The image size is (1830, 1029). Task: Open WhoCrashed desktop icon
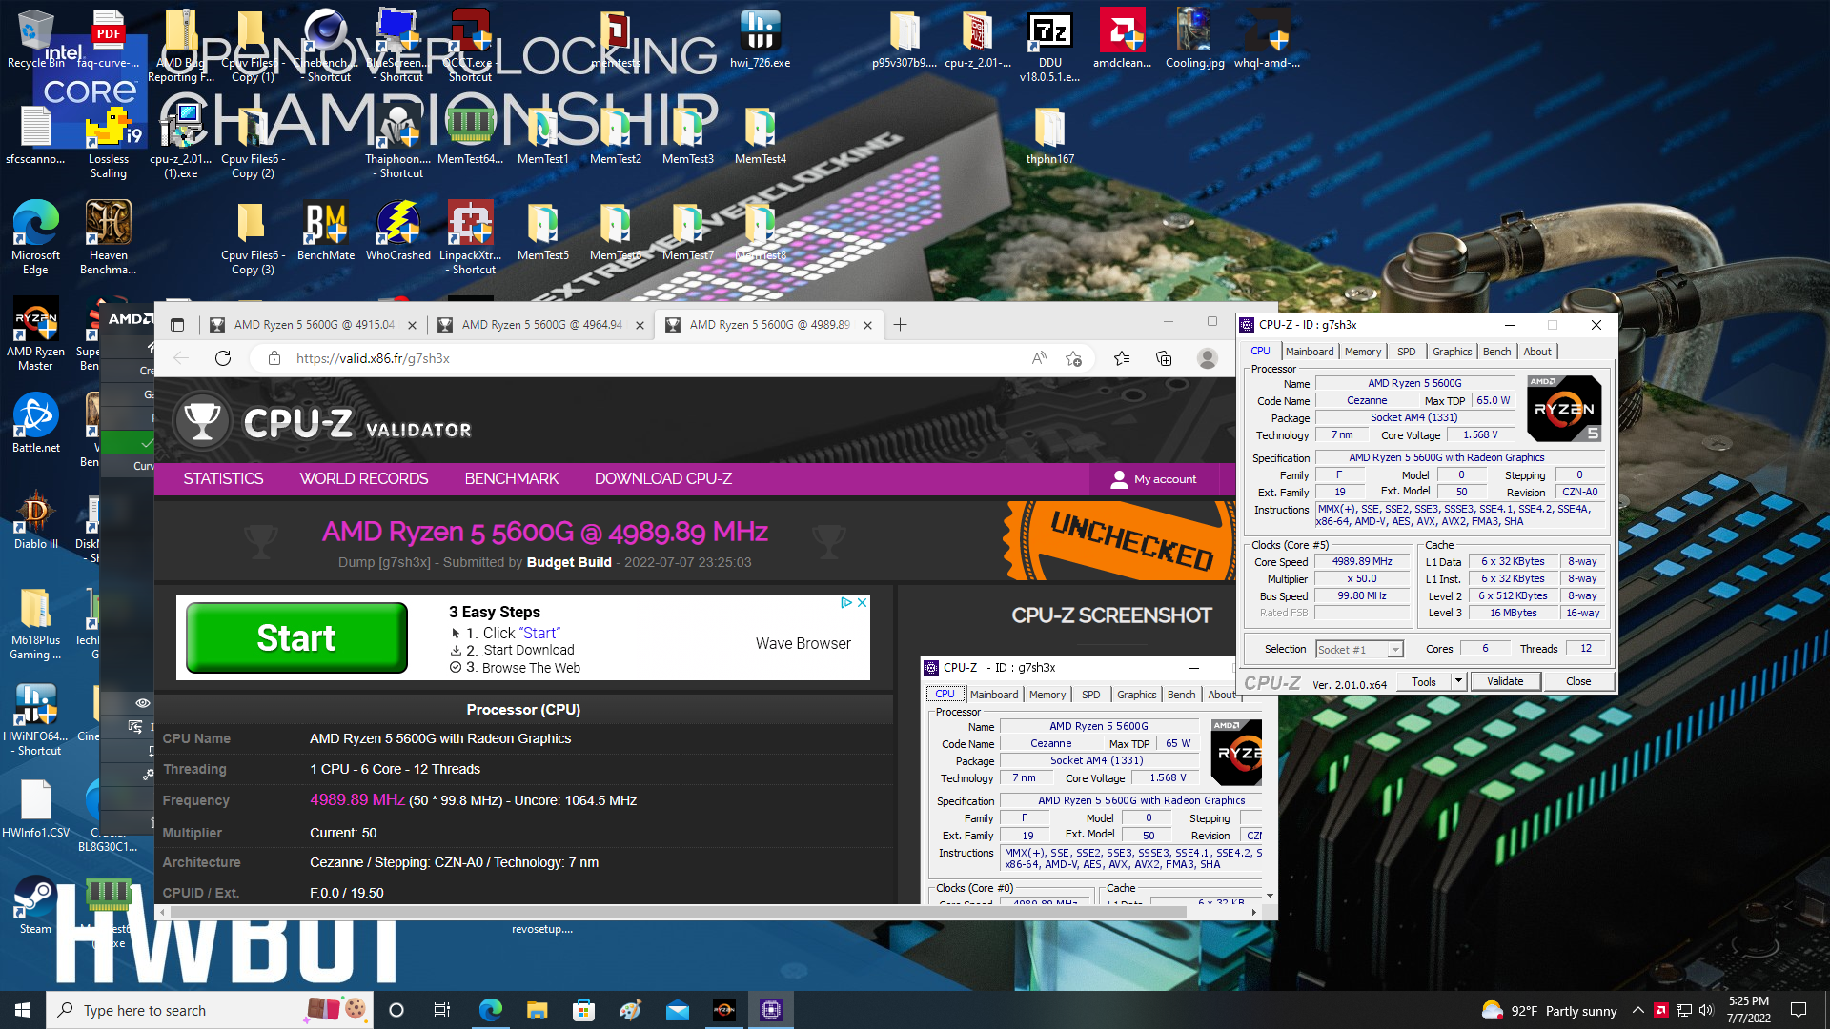click(x=398, y=232)
